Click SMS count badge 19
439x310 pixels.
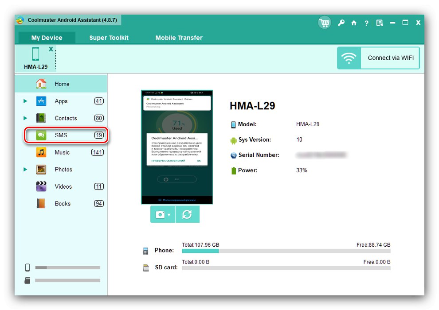point(99,136)
